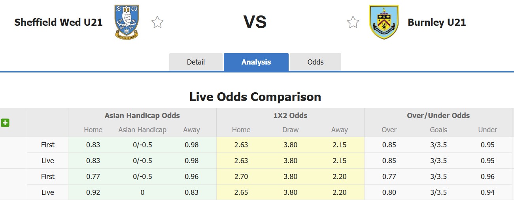Select the Over/Under Odds header

[x=438, y=116]
